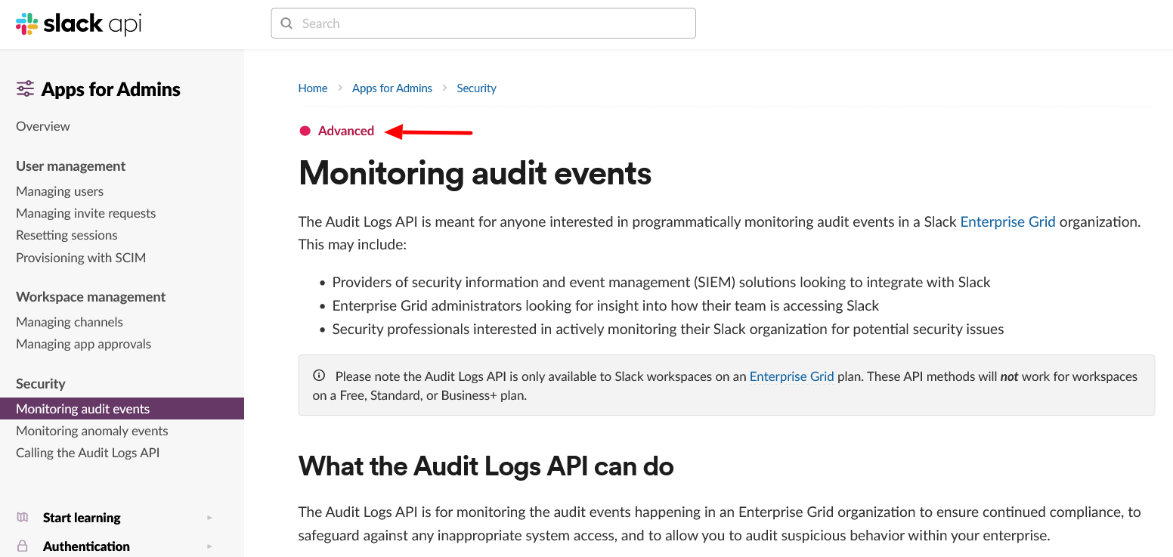The height and width of the screenshot is (557, 1173).
Task: Select the Apps for Admins sliders icon
Action: click(25, 88)
